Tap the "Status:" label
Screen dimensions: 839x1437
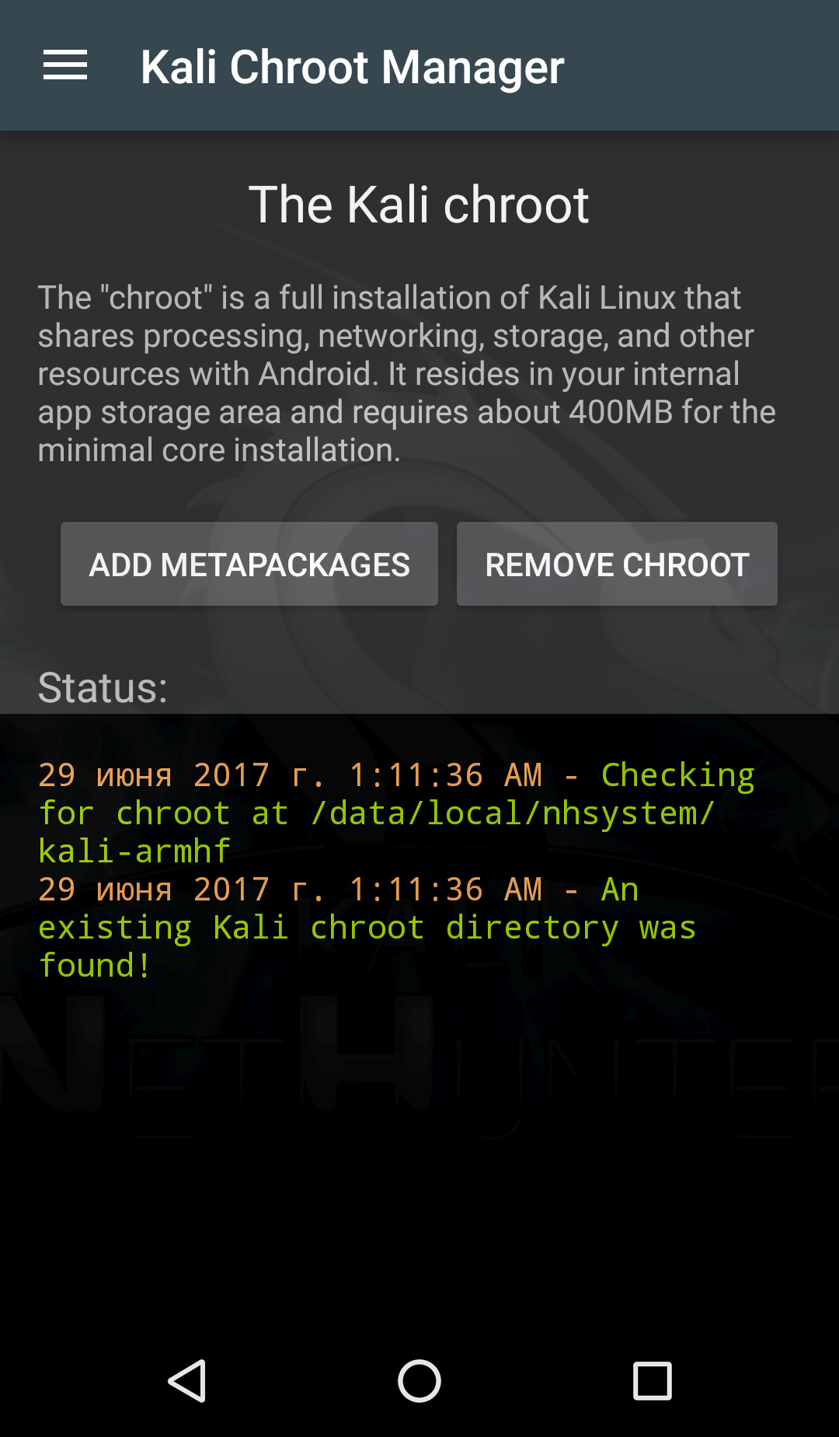point(103,688)
